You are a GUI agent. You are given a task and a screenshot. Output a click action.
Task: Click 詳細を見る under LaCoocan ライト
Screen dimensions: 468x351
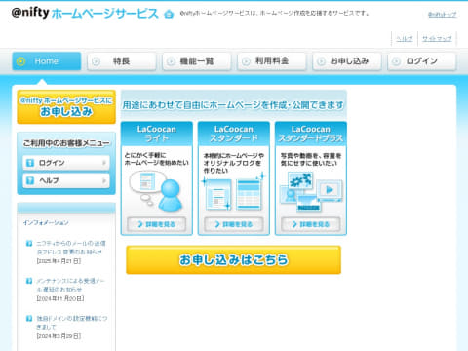pos(156,224)
